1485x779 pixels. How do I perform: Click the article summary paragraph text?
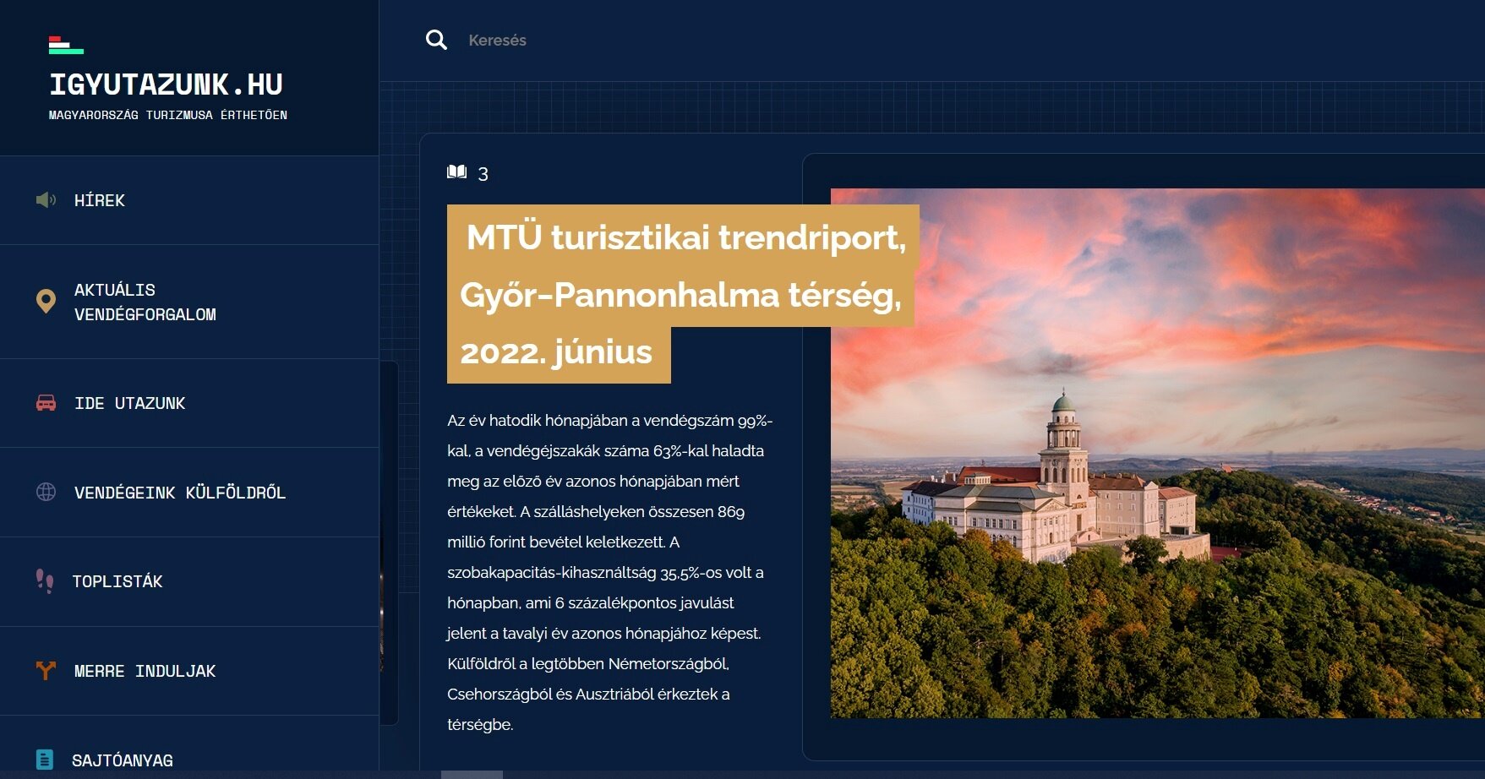pyautogui.click(x=609, y=572)
